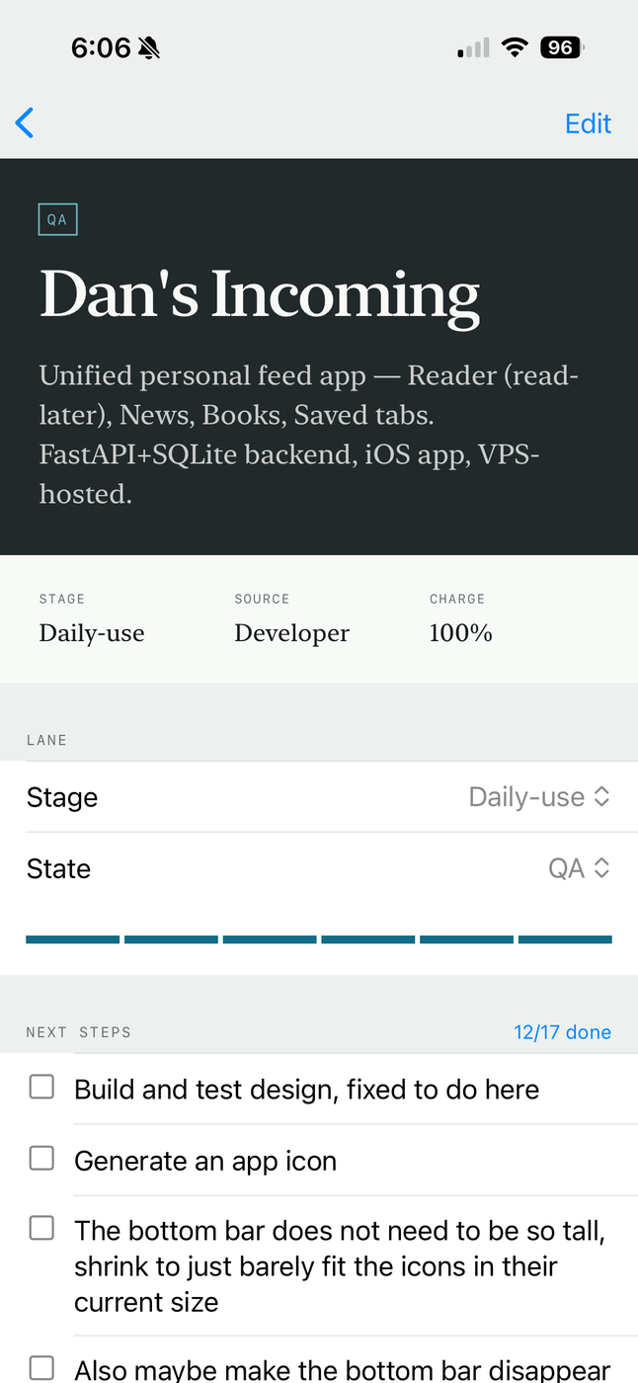Tick the 'bottom bar does not need' checkbox
The image size is (638, 1383).
(41, 1228)
